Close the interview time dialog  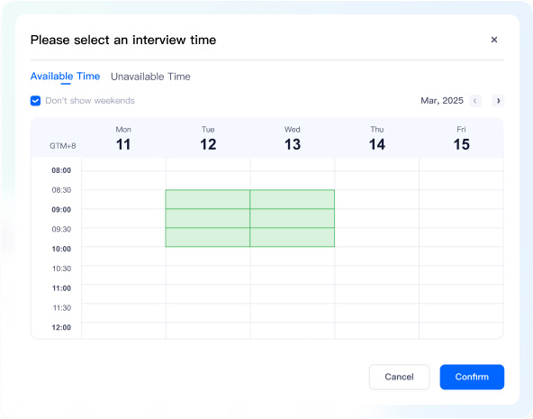click(x=494, y=40)
